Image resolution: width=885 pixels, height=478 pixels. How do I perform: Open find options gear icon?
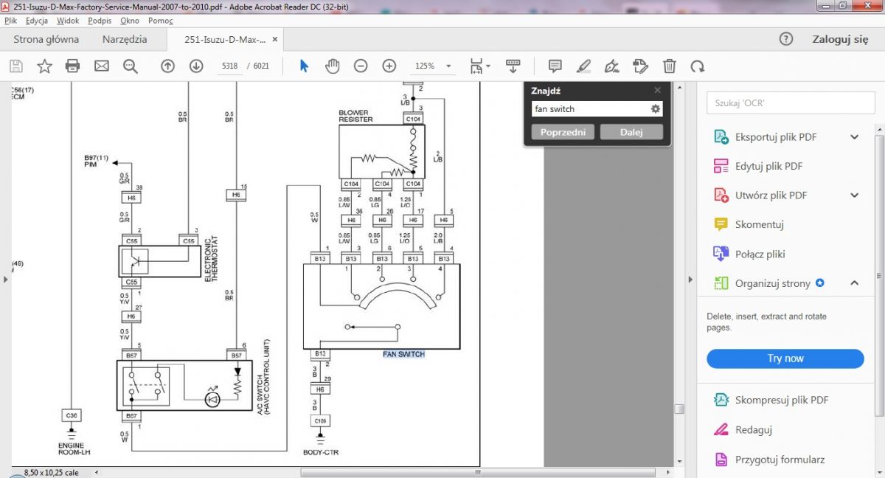pyautogui.click(x=655, y=109)
